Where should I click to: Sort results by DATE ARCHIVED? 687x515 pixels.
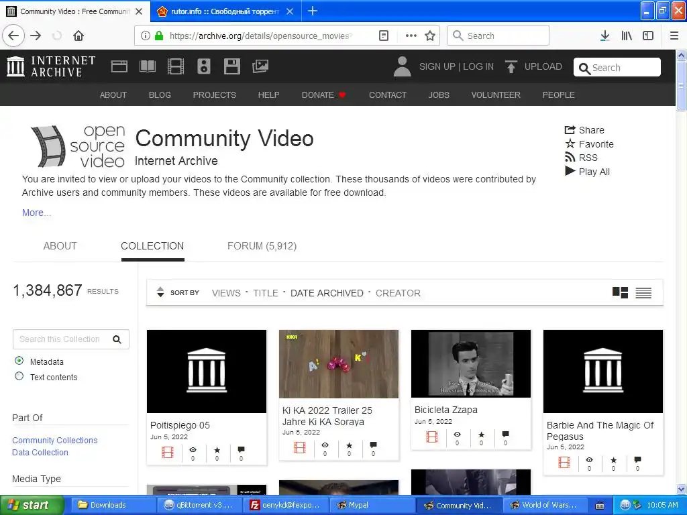[x=327, y=293]
